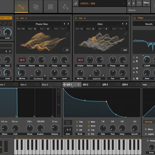155x155 pixels.
Task: Enable filter routing for oscillator A
Action: 134,57
